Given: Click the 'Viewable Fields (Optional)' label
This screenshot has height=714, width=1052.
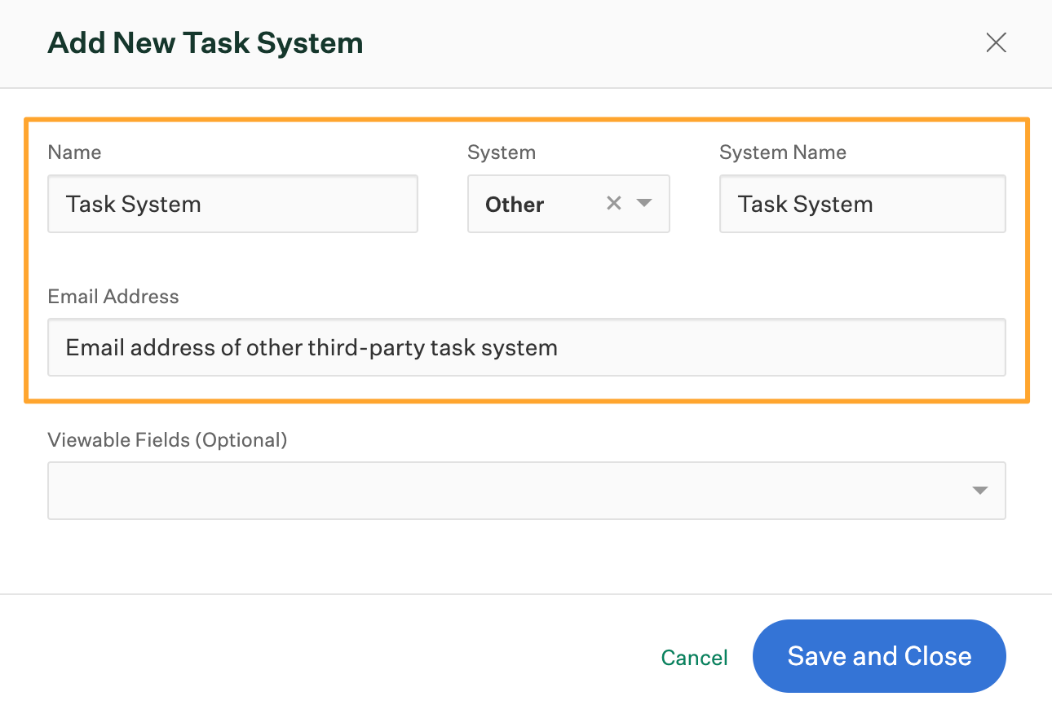Looking at the screenshot, I should [x=167, y=440].
